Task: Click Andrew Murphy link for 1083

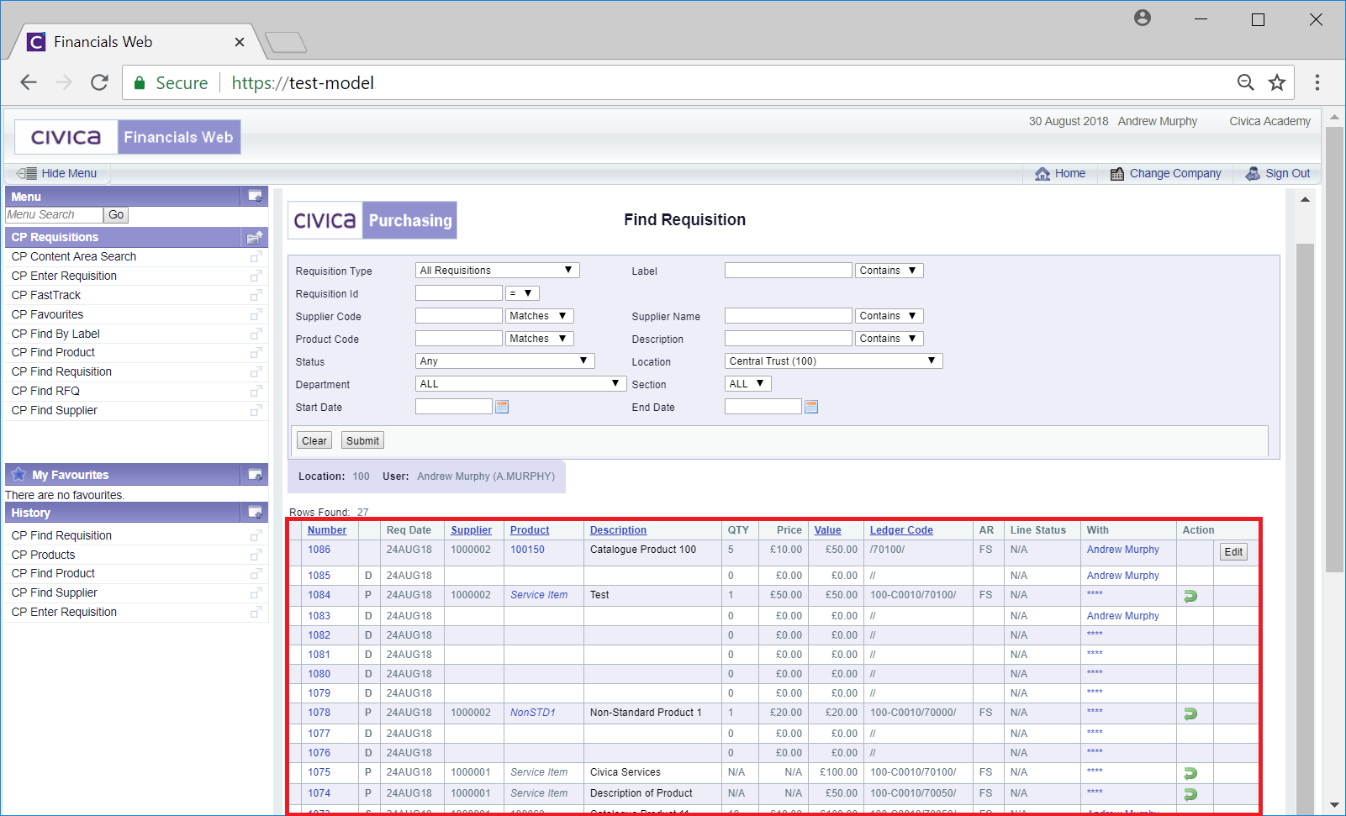Action: click(x=1123, y=616)
